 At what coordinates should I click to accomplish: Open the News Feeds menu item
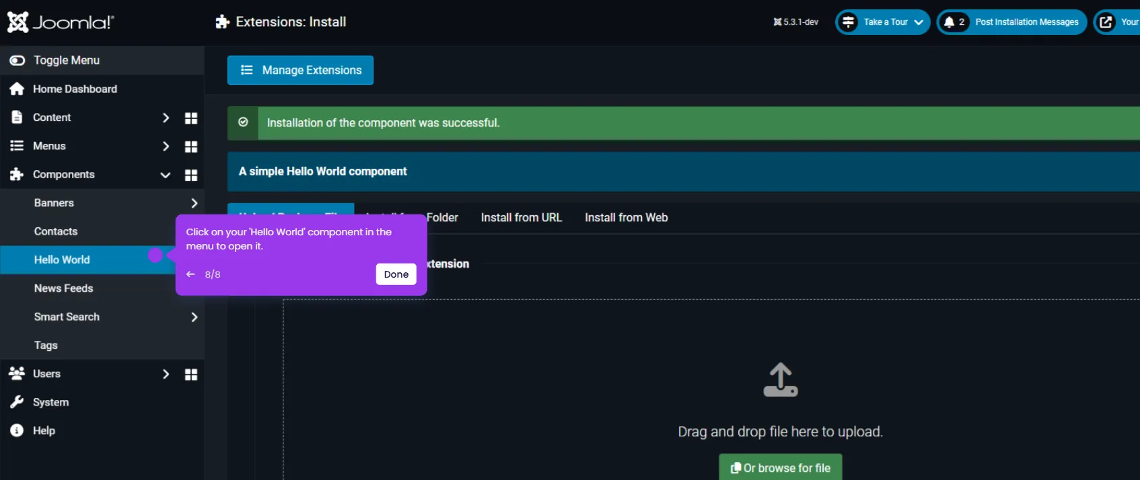63,288
